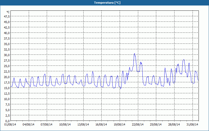Select the 47,5 y-axis value
Screen dimensions: 209x131
7,17
